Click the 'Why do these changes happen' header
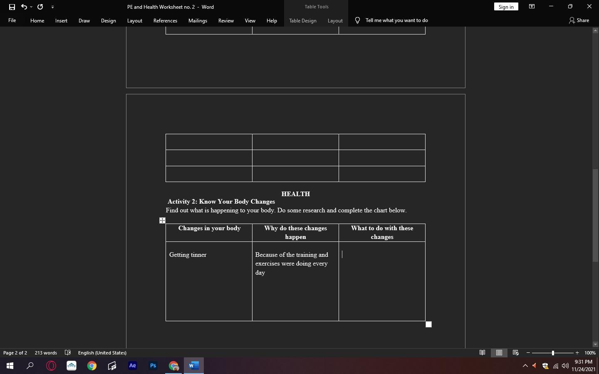 tap(295, 232)
